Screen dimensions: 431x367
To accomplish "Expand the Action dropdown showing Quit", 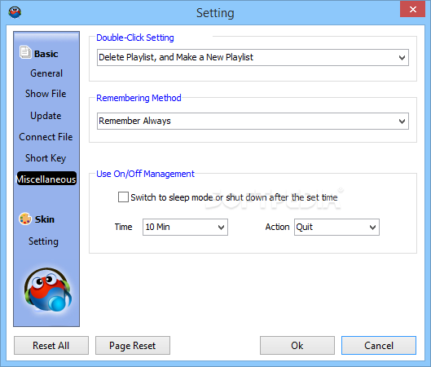I will click(x=336, y=228).
